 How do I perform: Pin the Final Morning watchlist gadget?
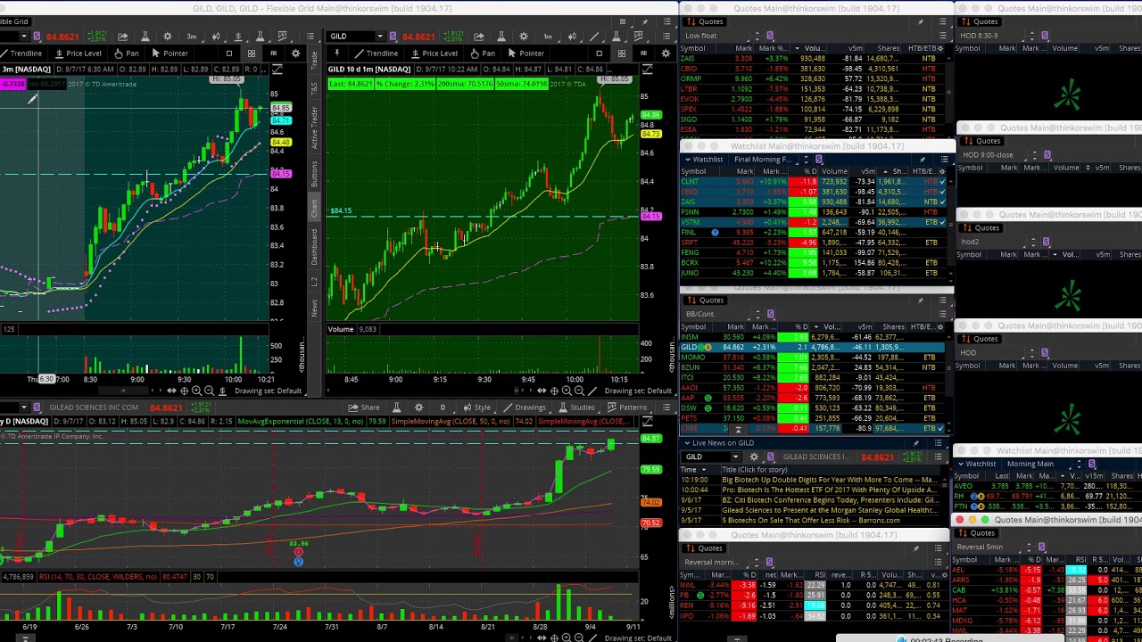(921, 160)
